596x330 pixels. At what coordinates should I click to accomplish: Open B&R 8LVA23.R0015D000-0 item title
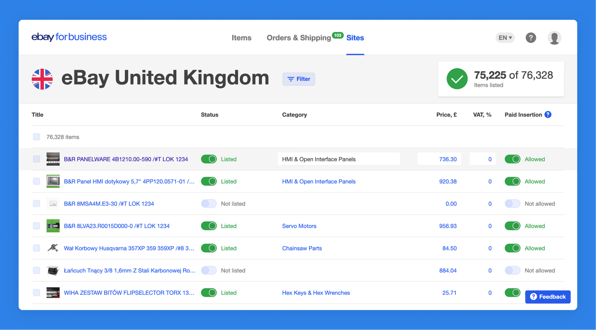pos(117,226)
